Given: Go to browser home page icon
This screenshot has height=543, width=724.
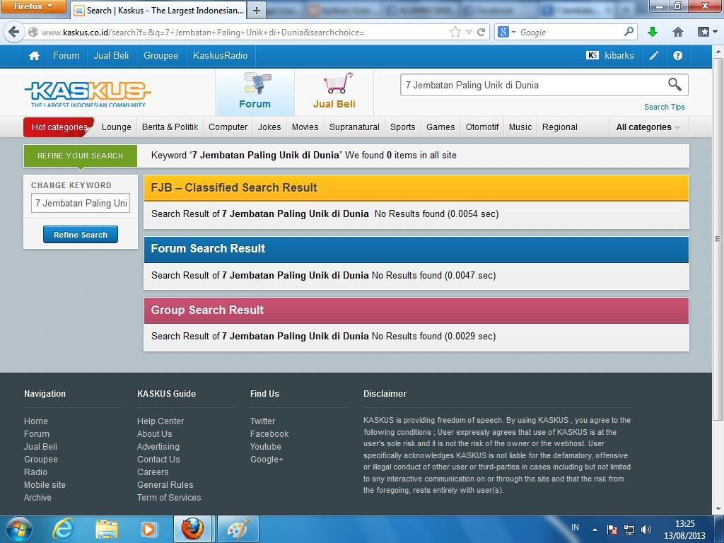Looking at the screenshot, I should (x=678, y=32).
